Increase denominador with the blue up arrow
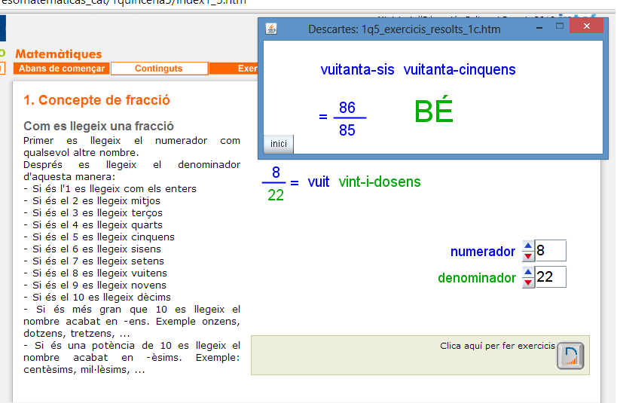 [x=528, y=272]
